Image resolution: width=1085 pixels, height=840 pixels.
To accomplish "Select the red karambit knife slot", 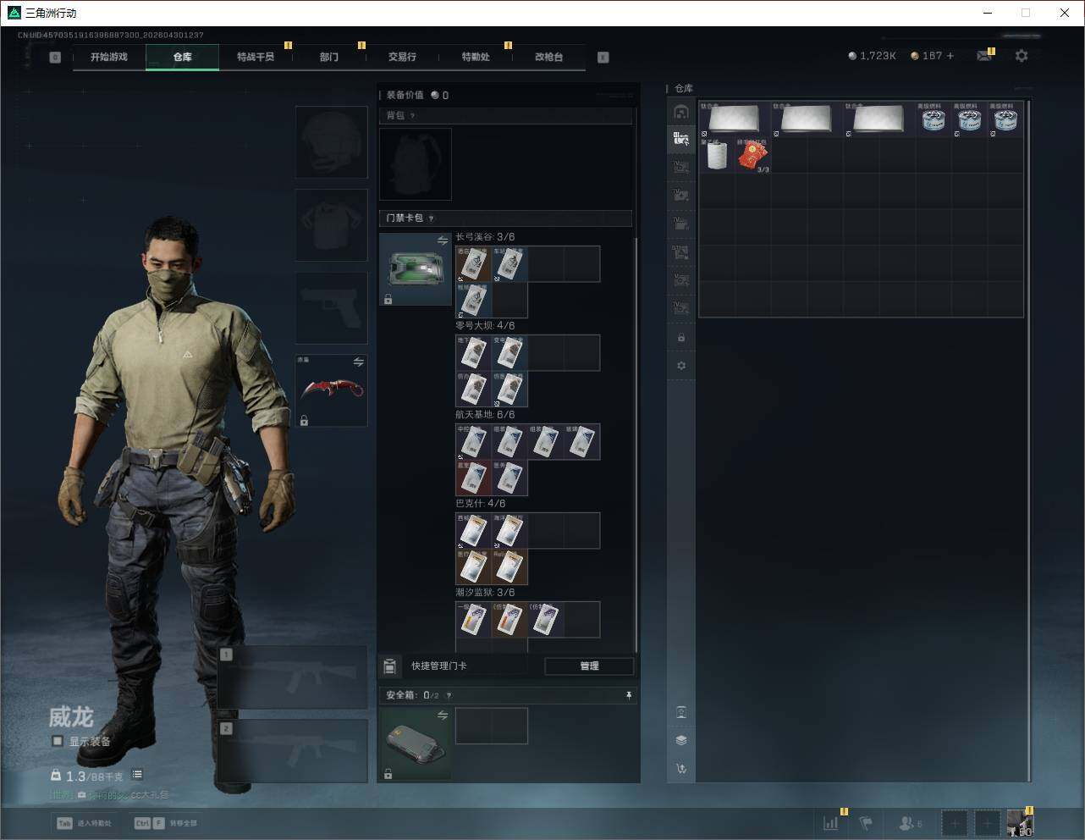I will point(331,390).
